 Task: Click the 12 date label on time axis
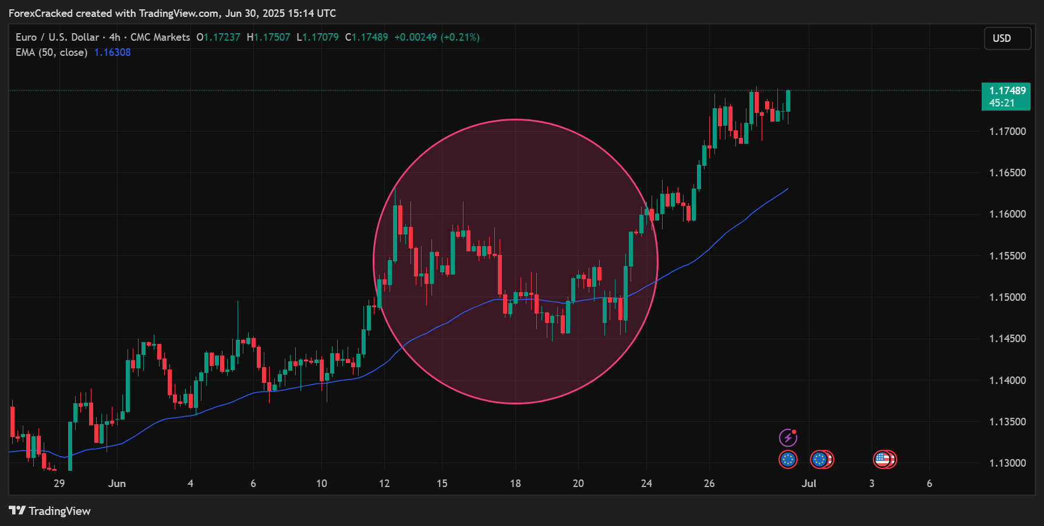coord(384,484)
